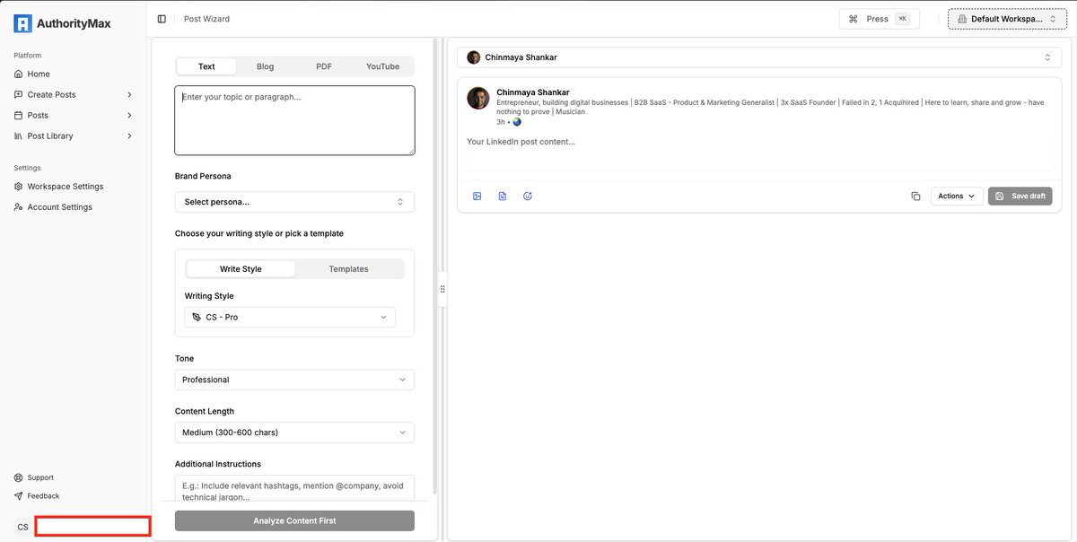Click the image upload icon below the post
The height and width of the screenshot is (542, 1077).
477,196
